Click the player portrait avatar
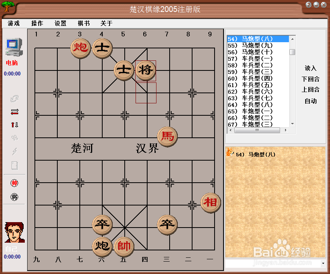The height and width of the screenshot is (274, 330). (14, 232)
